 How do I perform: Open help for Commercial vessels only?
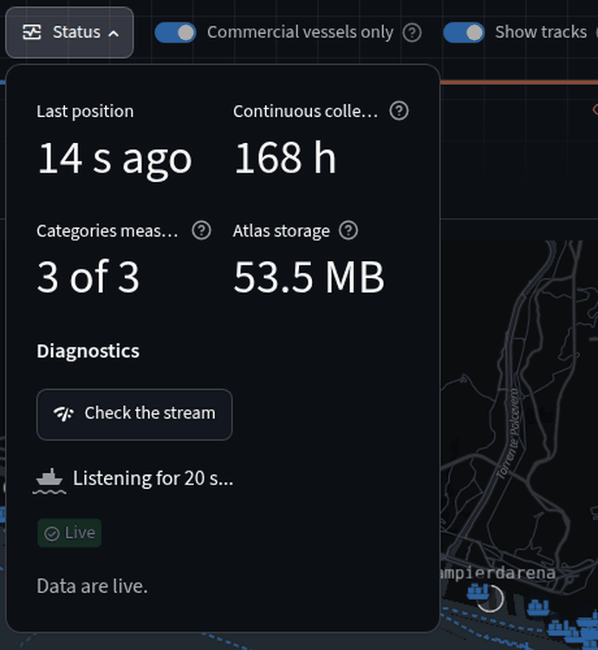tap(412, 32)
